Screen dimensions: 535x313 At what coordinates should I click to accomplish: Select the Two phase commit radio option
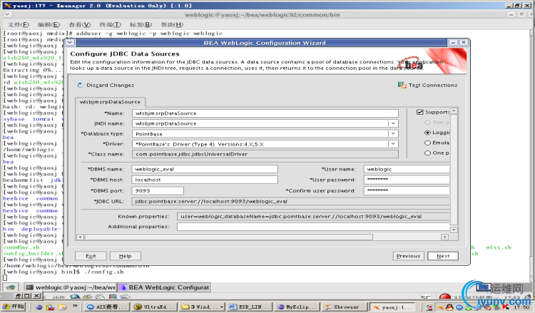pos(427,122)
